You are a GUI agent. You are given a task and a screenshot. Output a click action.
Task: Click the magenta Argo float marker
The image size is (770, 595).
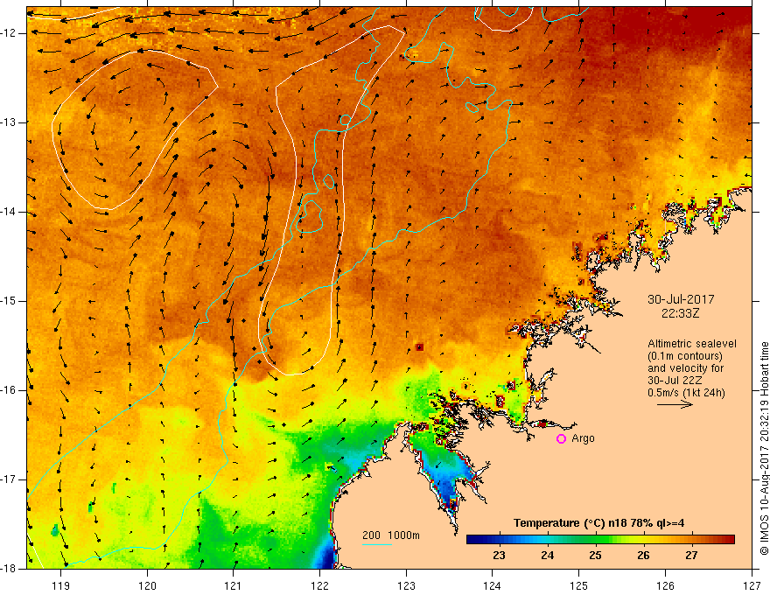point(561,439)
